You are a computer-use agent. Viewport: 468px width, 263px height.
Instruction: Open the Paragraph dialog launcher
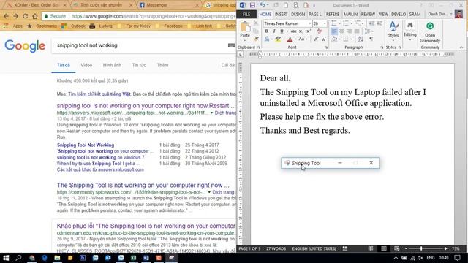coord(382,47)
